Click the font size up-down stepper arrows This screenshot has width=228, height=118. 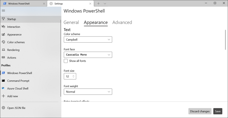click(73, 76)
